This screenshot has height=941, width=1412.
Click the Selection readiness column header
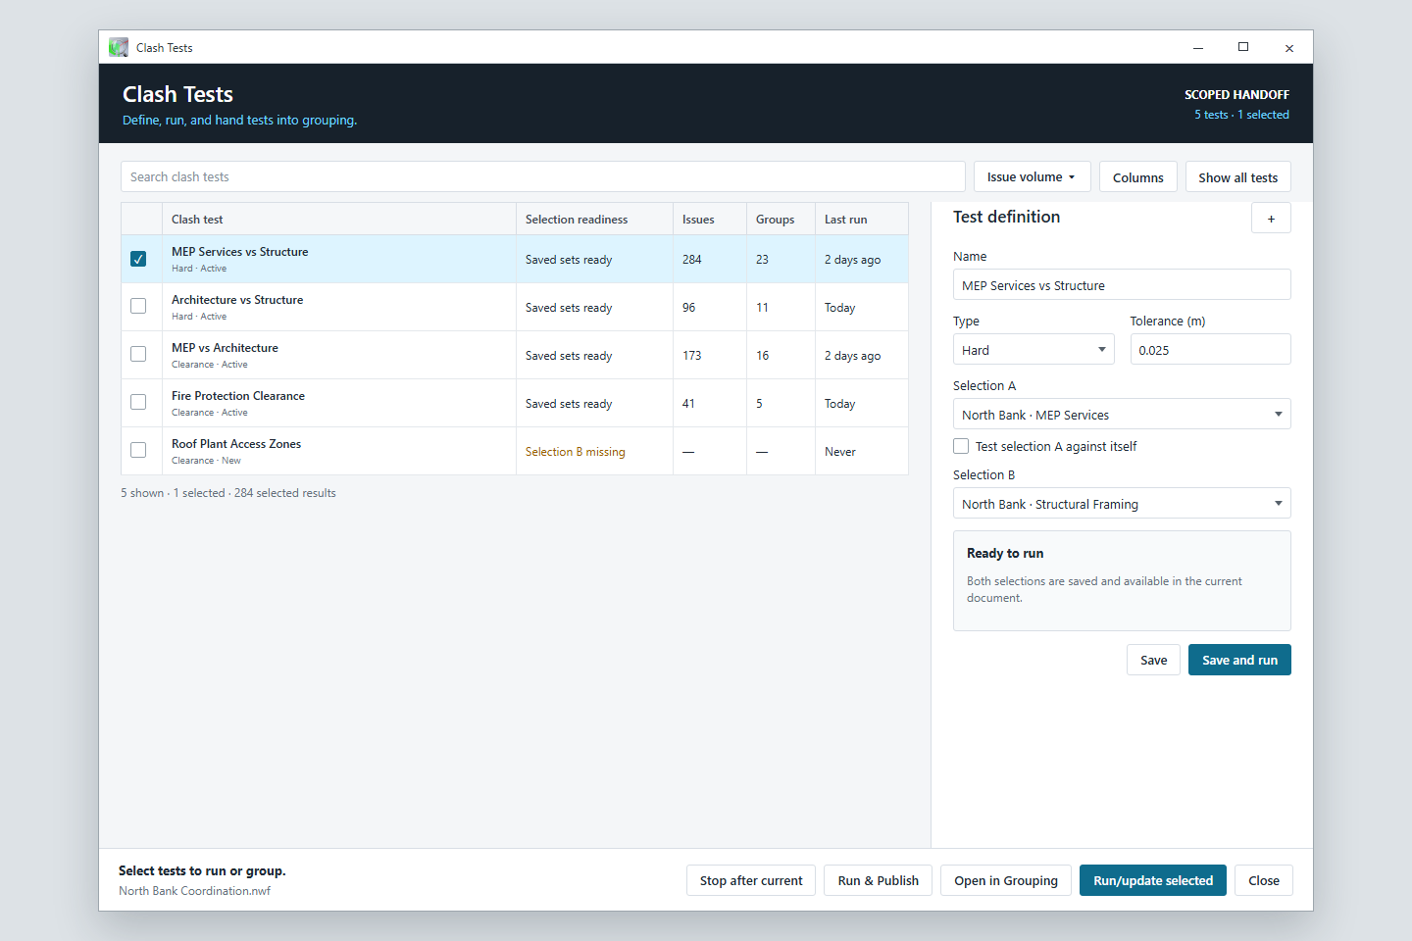tap(577, 220)
